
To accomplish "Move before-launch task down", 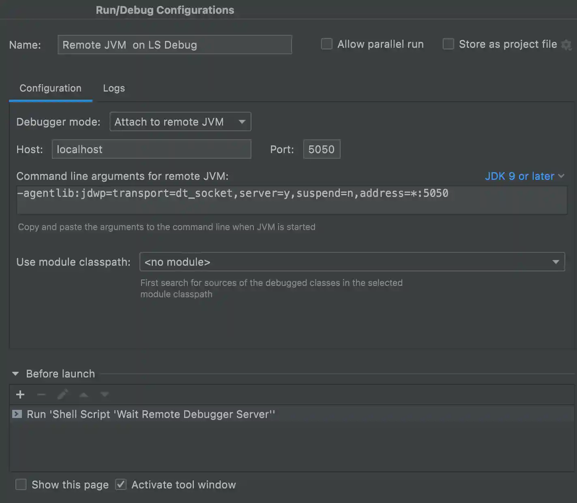I will tap(104, 394).
